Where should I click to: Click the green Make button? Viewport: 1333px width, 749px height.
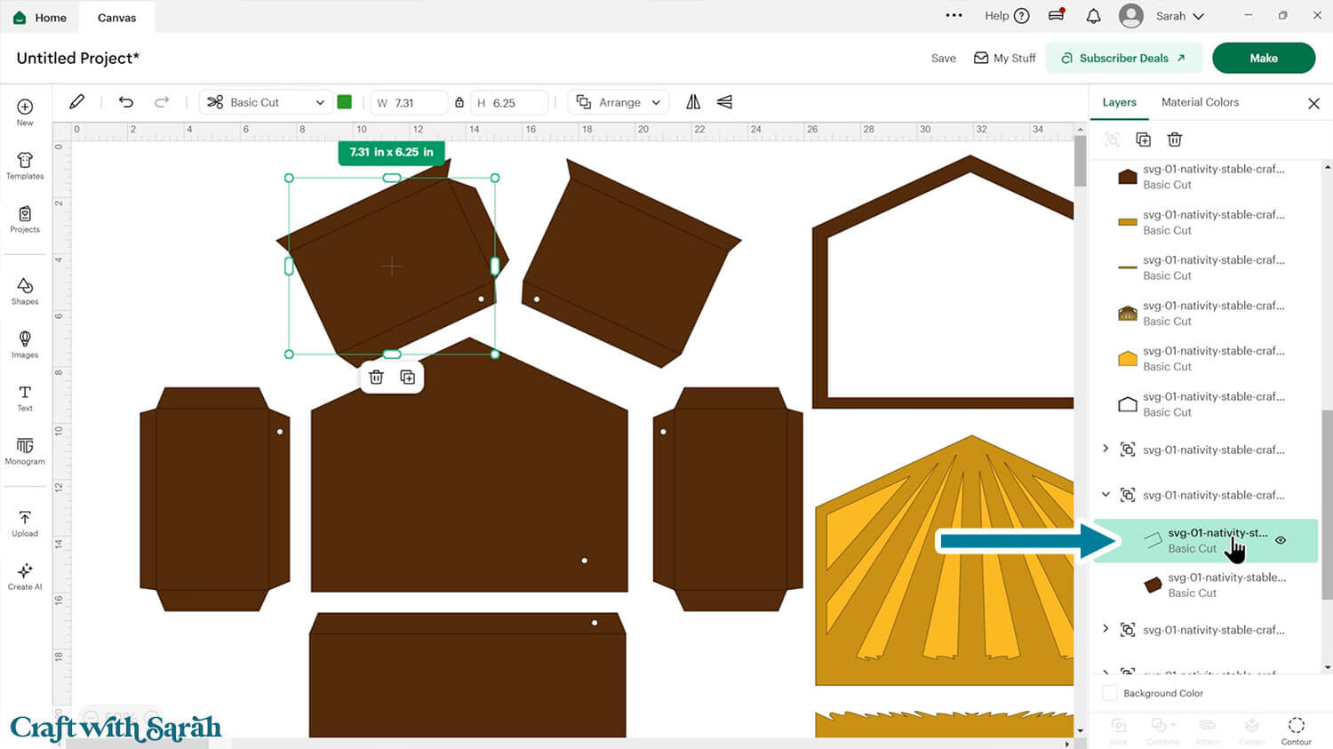click(1263, 58)
